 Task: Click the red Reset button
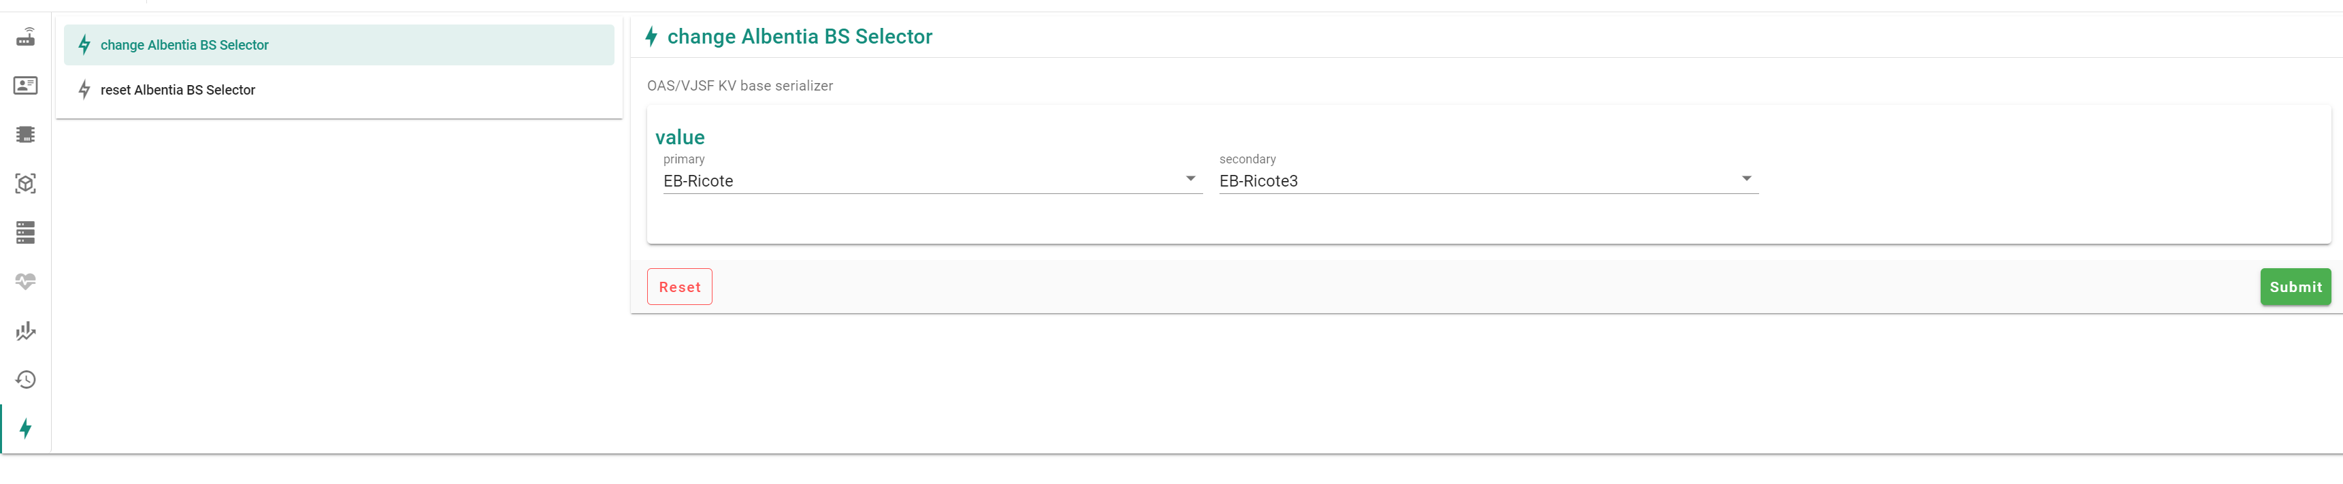click(679, 287)
